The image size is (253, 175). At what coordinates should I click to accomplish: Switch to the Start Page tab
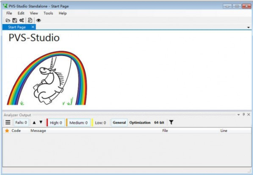[17, 27]
